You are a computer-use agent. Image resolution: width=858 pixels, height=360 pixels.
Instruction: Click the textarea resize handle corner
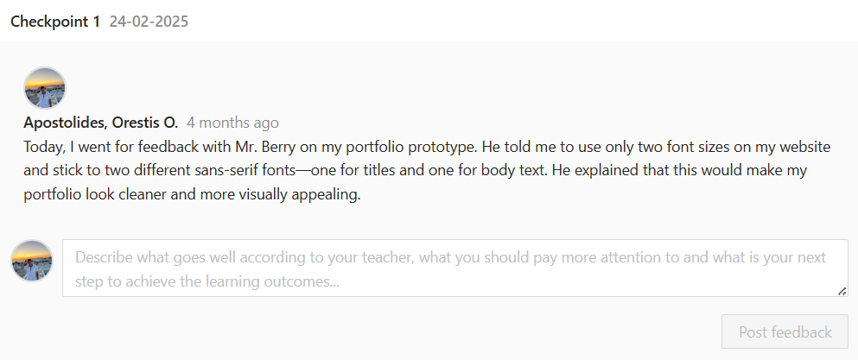coord(842,291)
